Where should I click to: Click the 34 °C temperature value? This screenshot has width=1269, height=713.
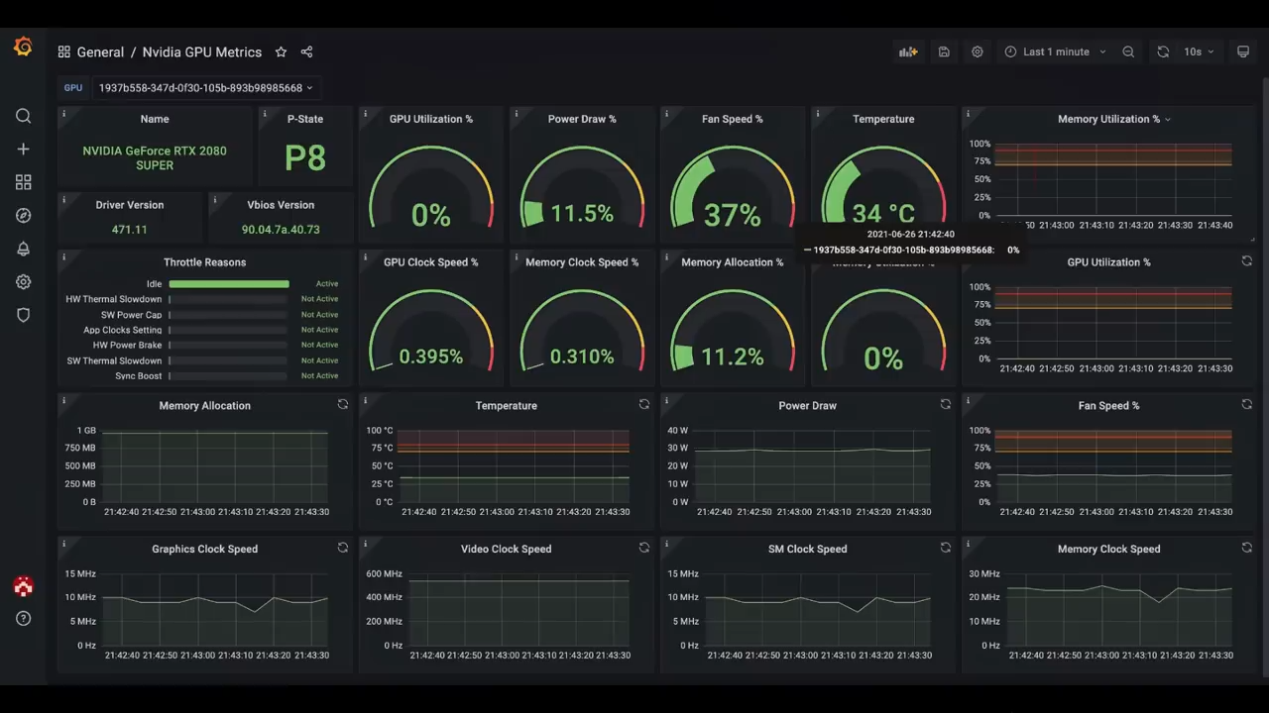[883, 214]
